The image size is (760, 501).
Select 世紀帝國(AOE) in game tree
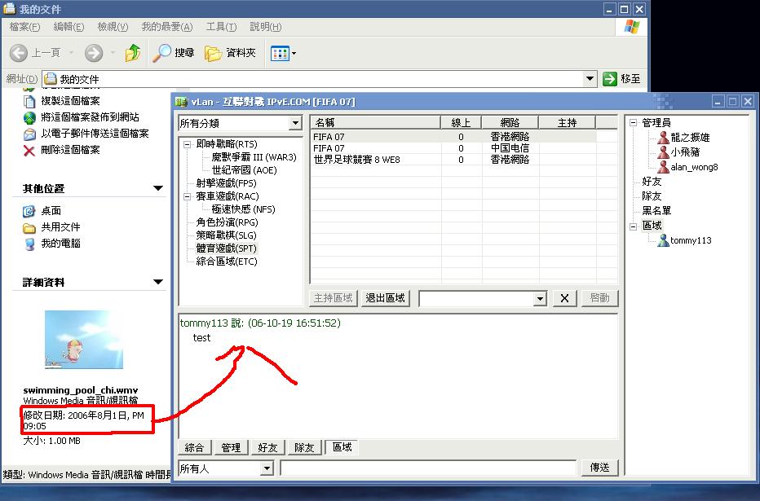[245, 170]
